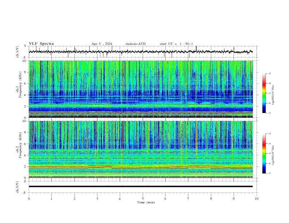Click the ch.3 voltage black trace
Image resolution: width=289 pixels, height=223 pixels.
click(x=141, y=187)
